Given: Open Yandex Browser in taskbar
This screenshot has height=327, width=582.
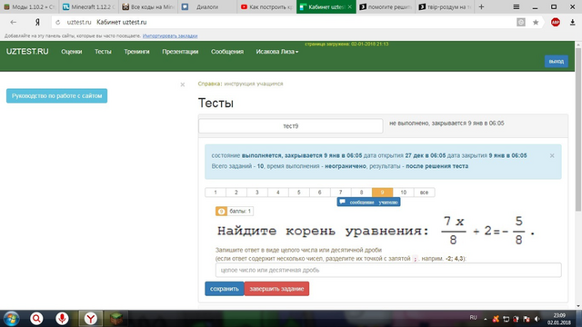Looking at the screenshot, I should pyautogui.click(x=90, y=319).
